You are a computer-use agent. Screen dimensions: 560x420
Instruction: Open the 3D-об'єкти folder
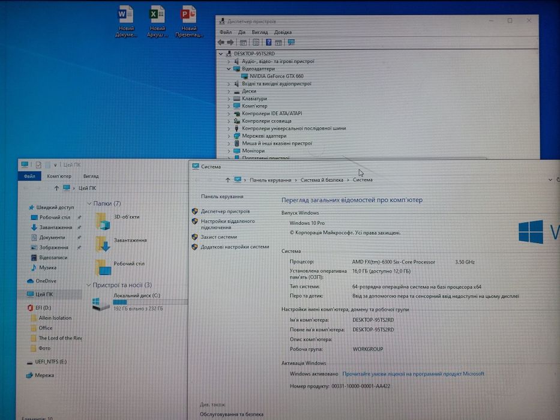[x=118, y=221]
